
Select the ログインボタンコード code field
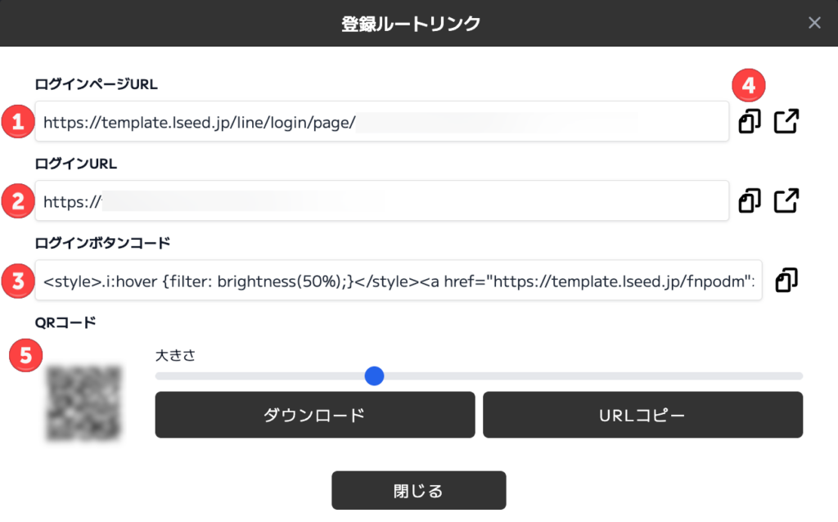(x=398, y=281)
